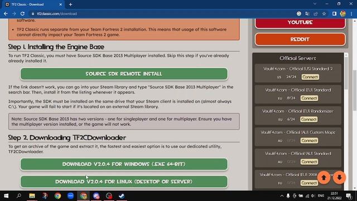Open the Reddit link button
This screenshot has height=201, width=357.
300,40
